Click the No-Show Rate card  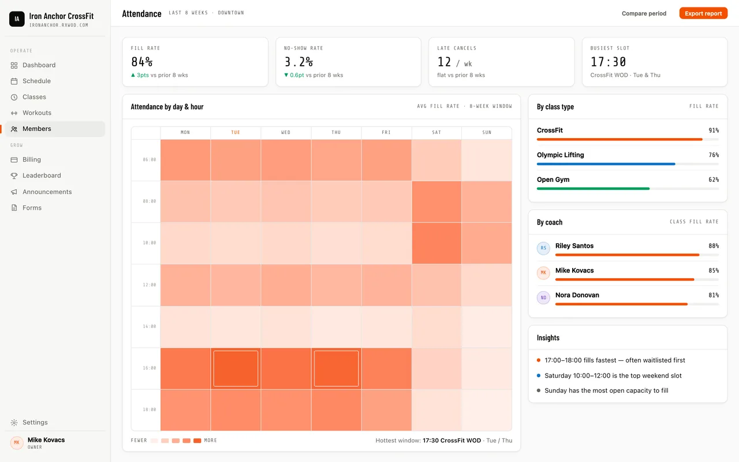[348, 62]
